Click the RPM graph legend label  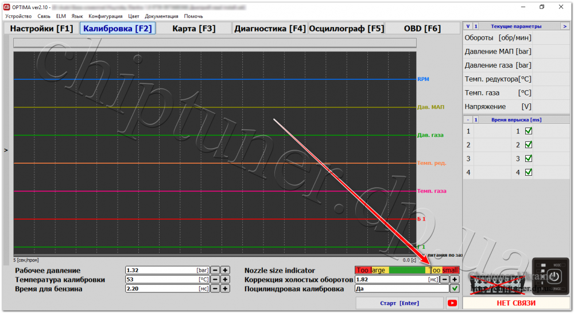coord(423,79)
